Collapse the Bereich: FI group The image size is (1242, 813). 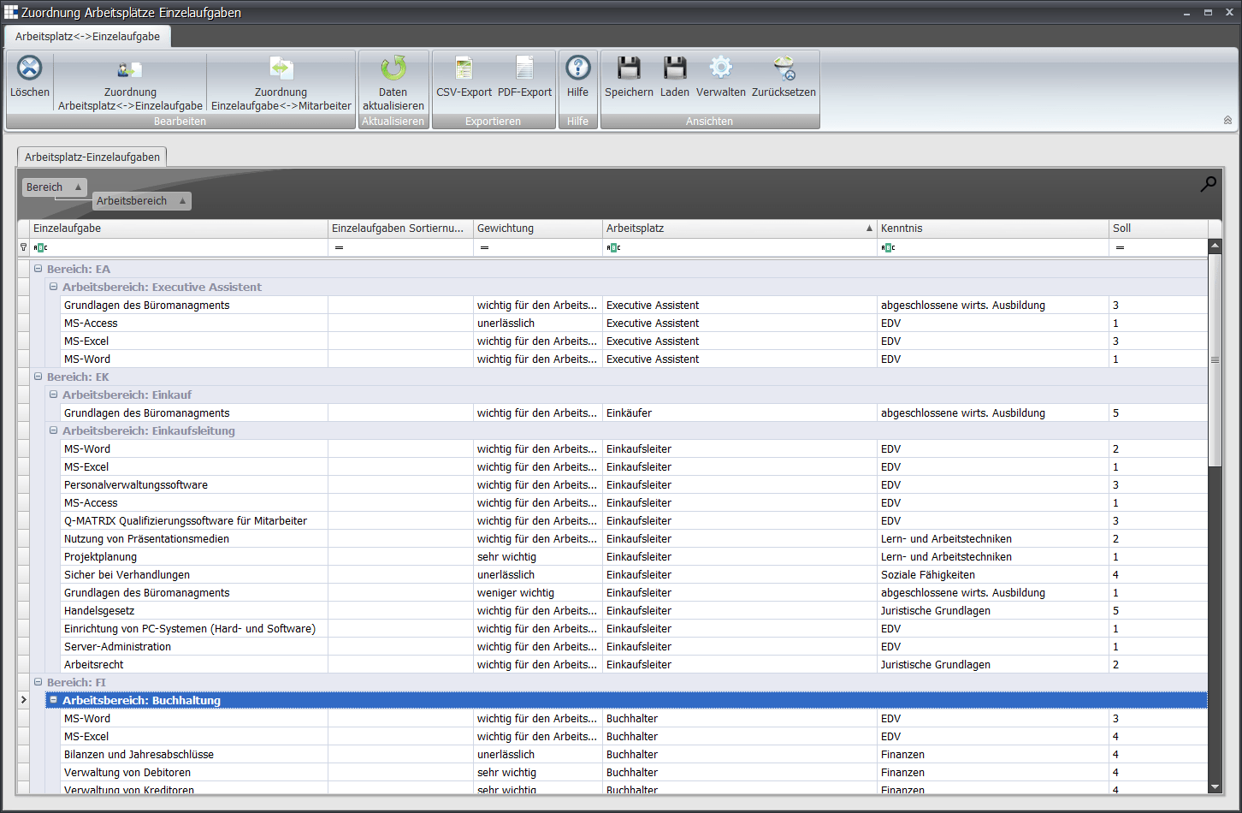(38, 682)
